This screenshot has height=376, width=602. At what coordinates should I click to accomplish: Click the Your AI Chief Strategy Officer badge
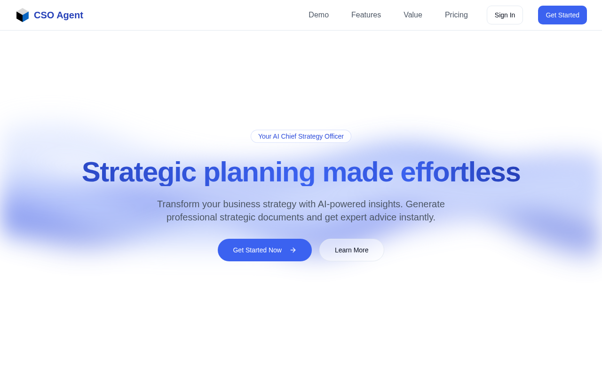pos(301,136)
